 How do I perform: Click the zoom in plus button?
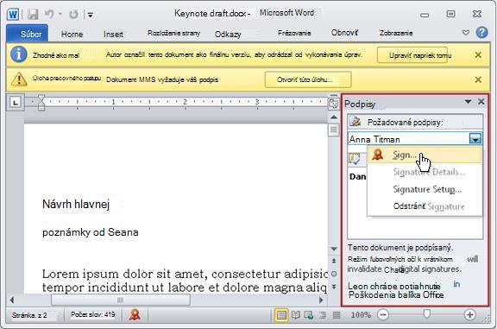[469, 314]
